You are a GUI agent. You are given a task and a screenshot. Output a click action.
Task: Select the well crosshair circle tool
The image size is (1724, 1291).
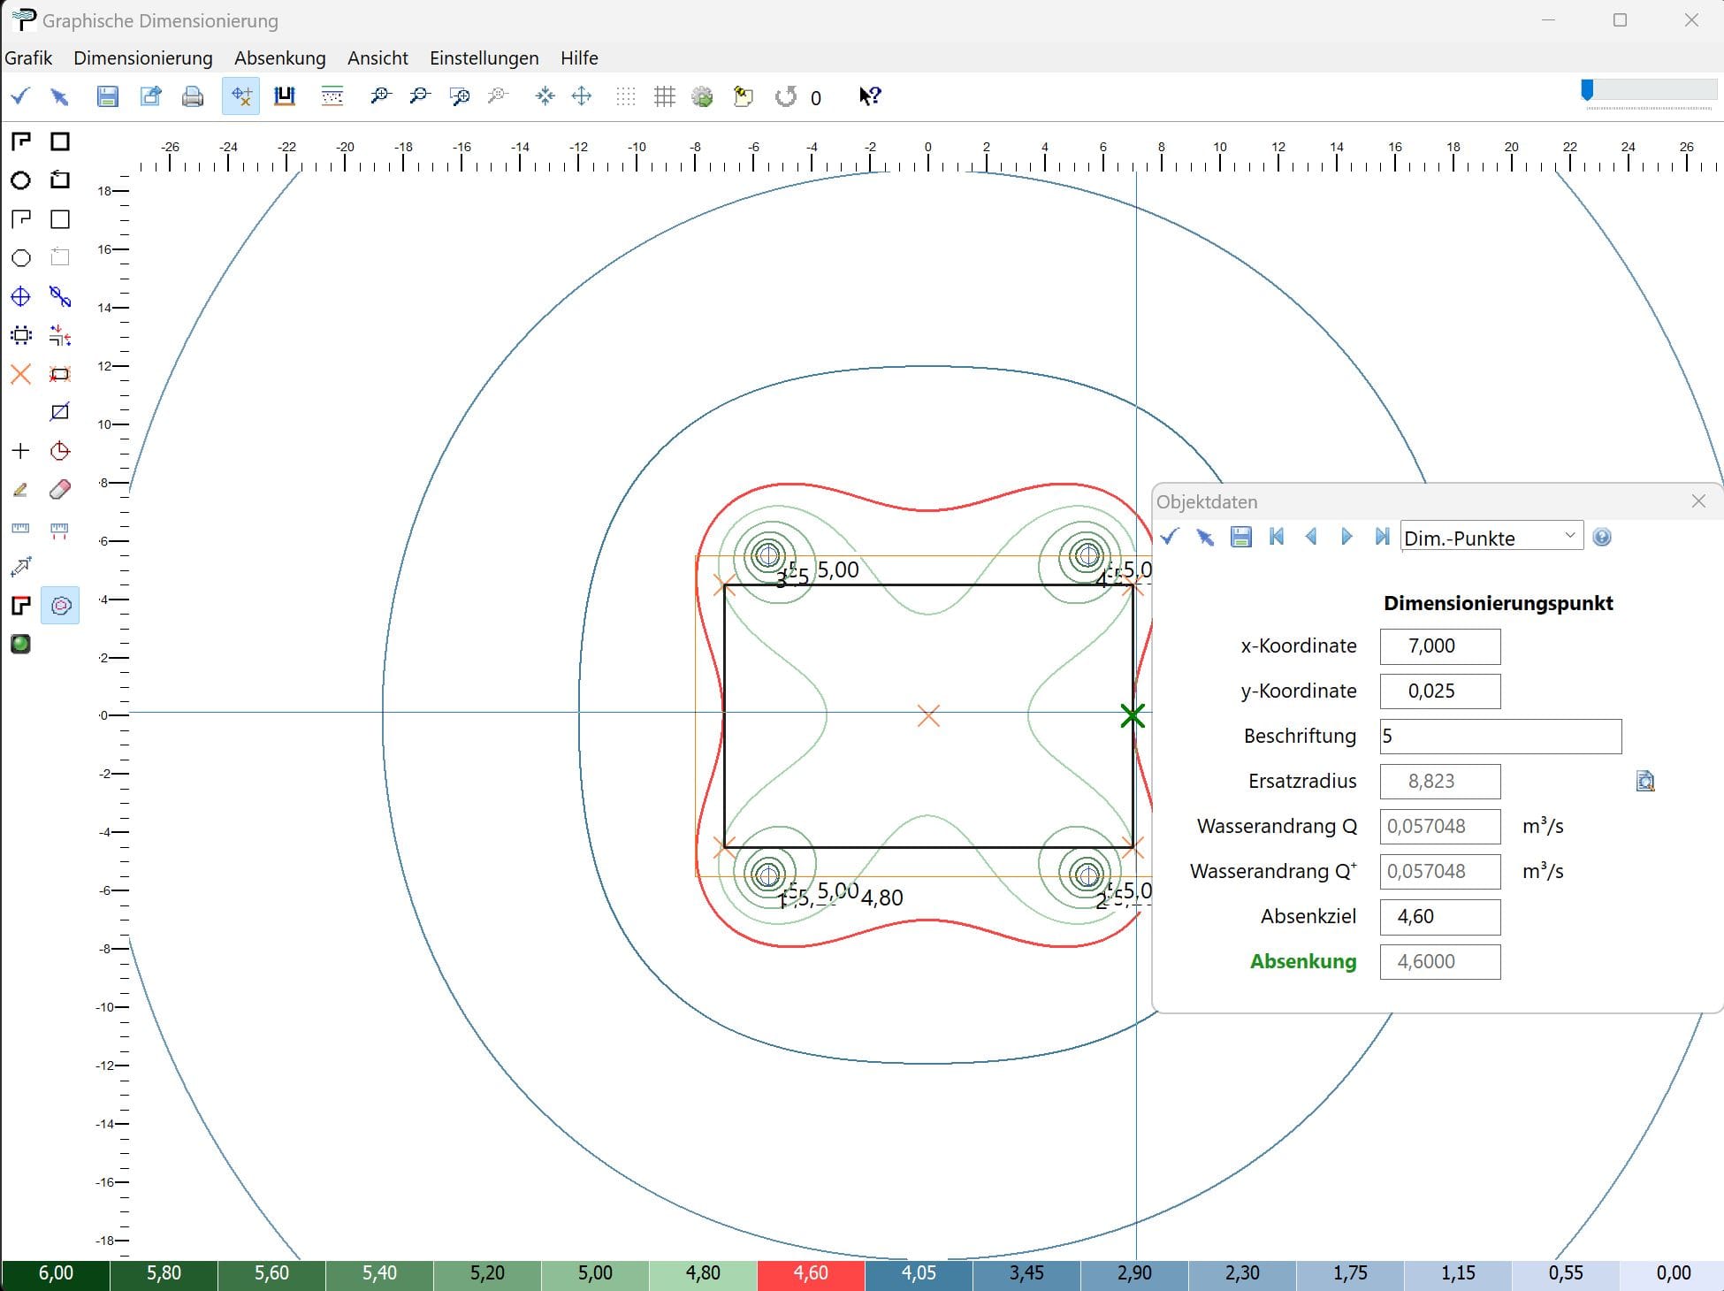pyautogui.click(x=21, y=296)
